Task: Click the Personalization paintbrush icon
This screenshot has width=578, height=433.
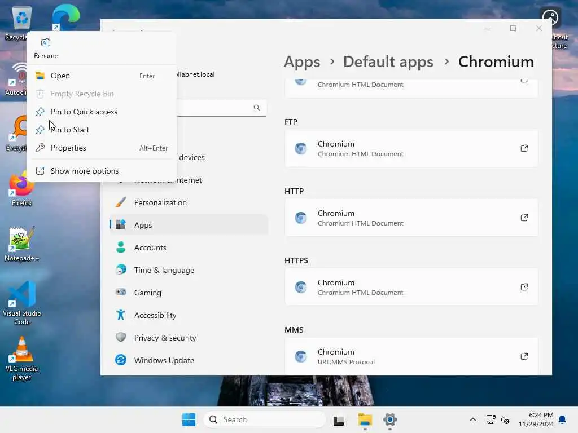Action: [x=121, y=202]
